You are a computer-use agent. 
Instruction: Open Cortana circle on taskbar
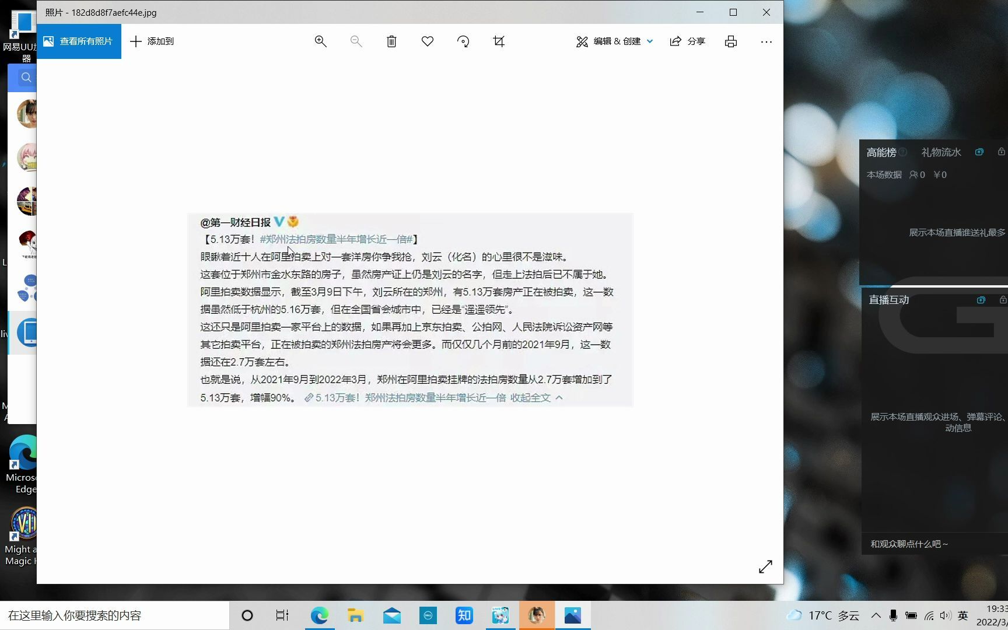point(247,615)
